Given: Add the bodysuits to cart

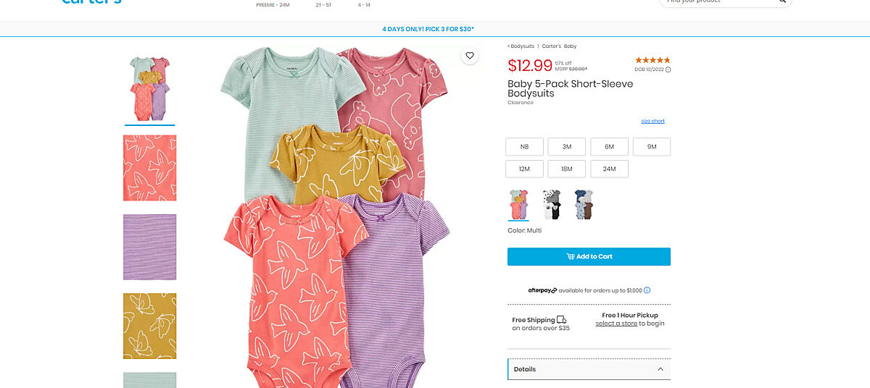Looking at the screenshot, I should 589,257.
